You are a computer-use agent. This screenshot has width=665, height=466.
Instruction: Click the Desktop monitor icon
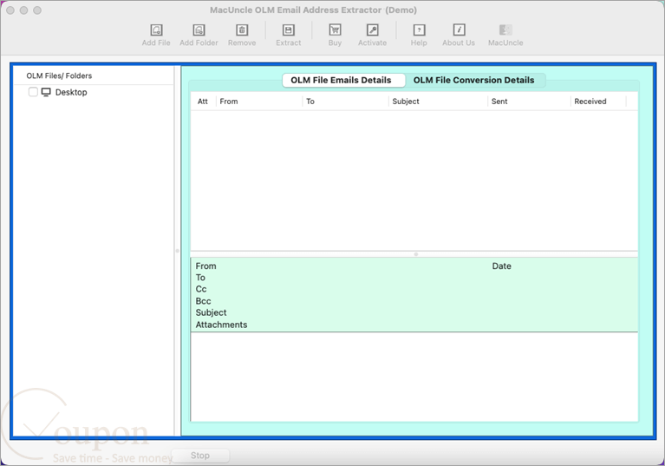[46, 92]
